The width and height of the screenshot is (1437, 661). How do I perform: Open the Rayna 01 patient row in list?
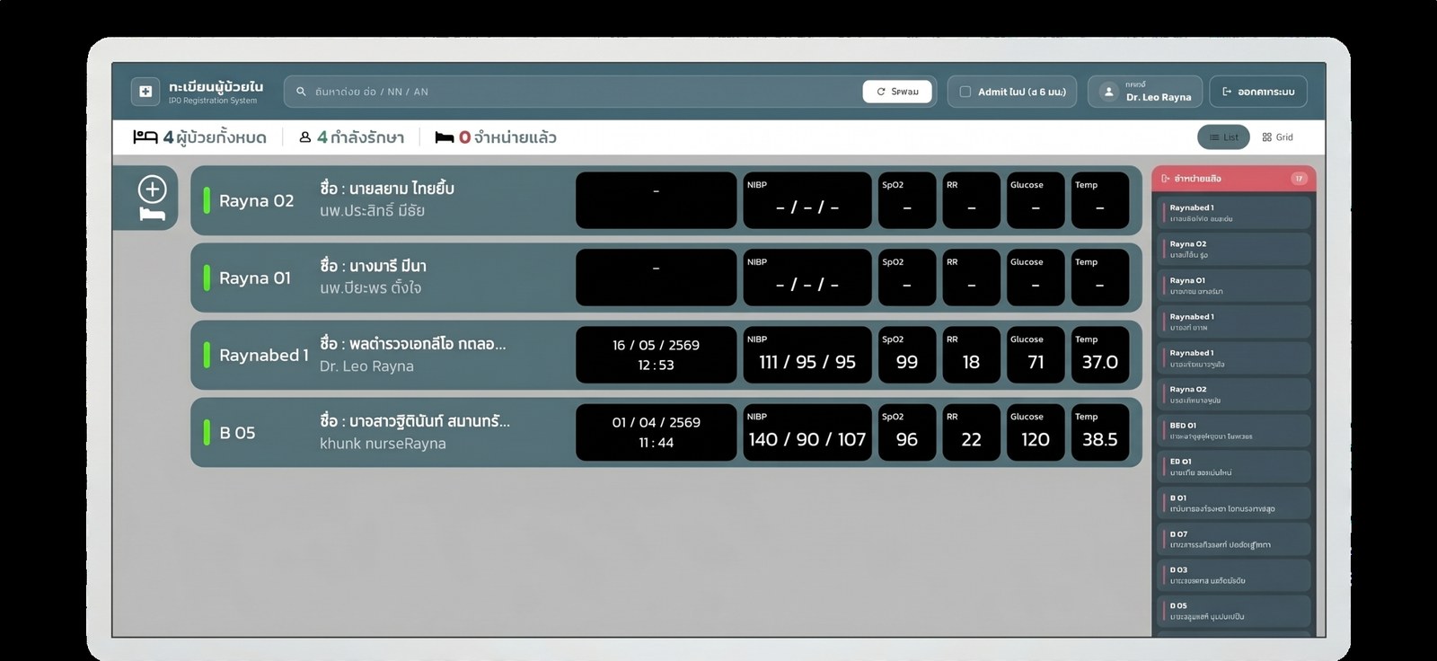tap(666, 278)
